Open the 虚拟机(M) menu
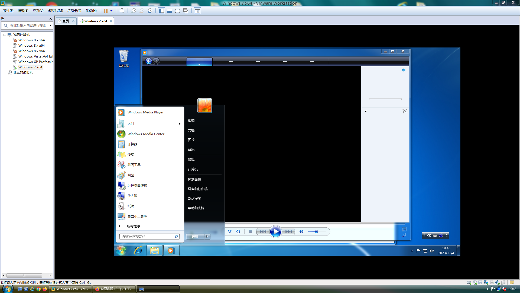This screenshot has width=520, height=293. tap(55, 11)
